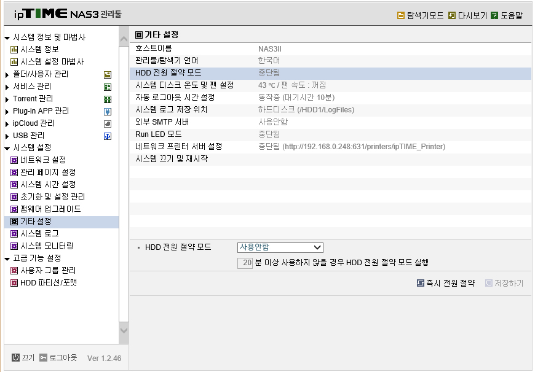
Task: Click icon beside 시스템 시간 설정
Action: coord(14,185)
